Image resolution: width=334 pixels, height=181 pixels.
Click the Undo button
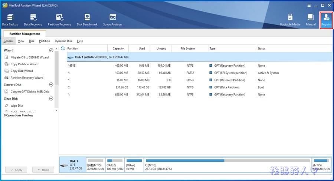[43, 170]
